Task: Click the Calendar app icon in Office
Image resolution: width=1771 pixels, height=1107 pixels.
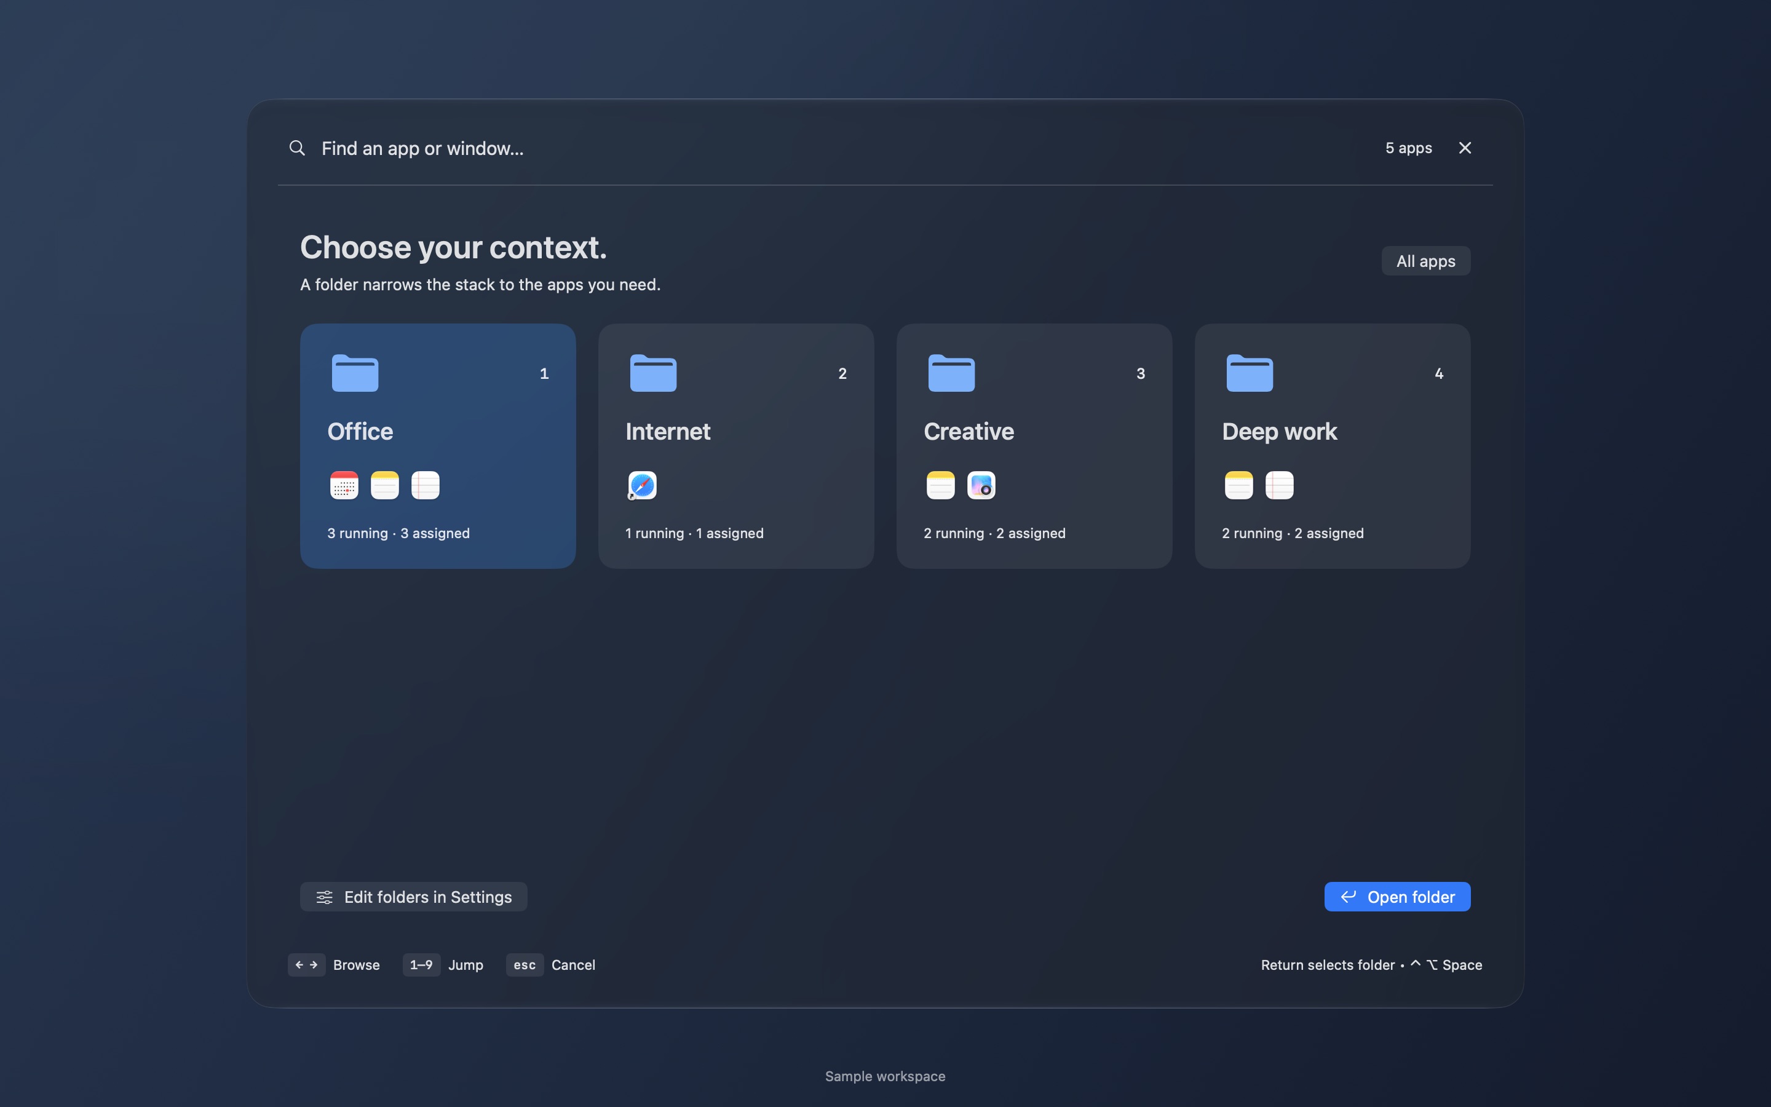Action: tap(344, 485)
